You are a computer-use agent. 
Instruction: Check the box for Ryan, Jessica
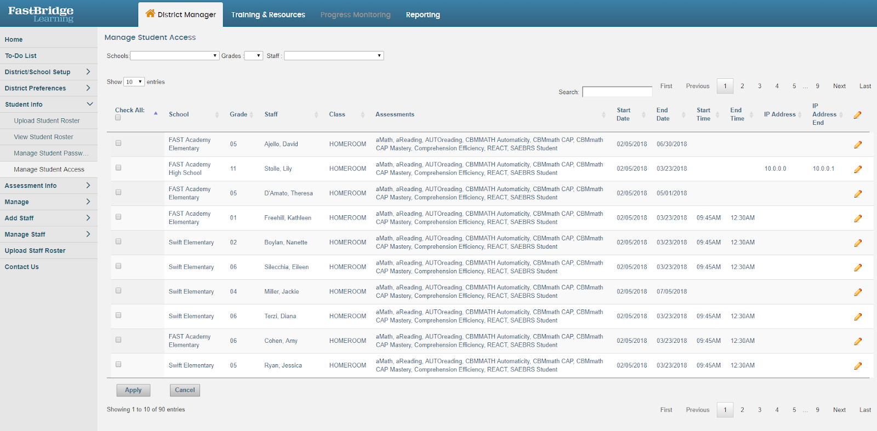(118, 364)
